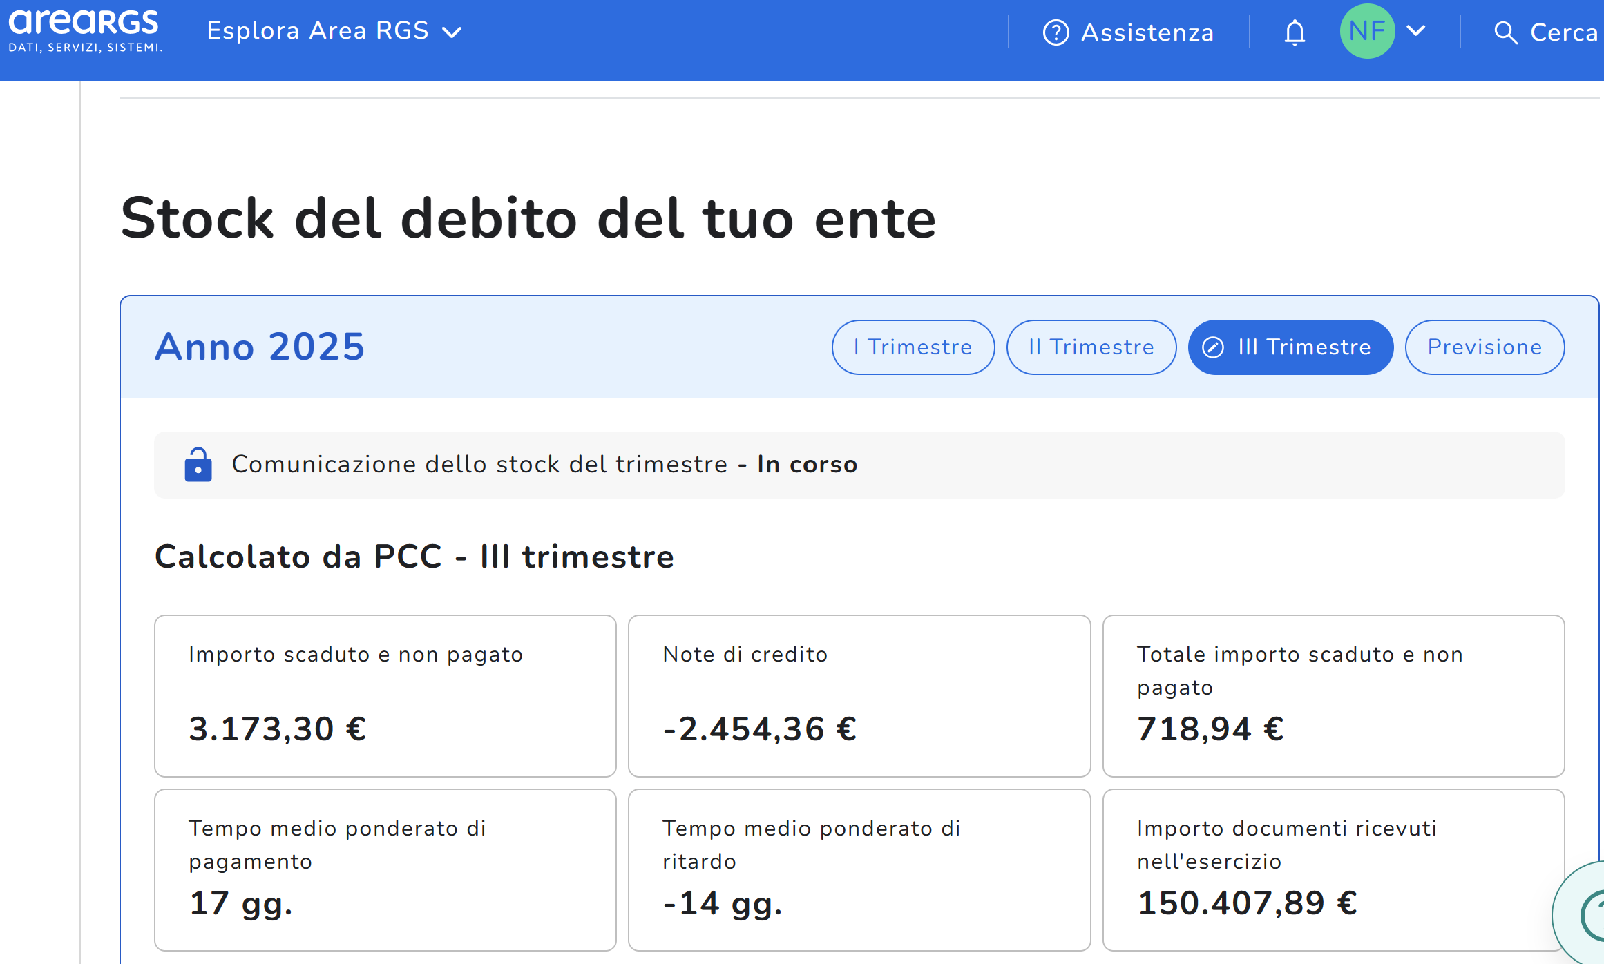Click the search magnifier icon
Image resolution: width=1604 pixels, height=964 pixels.
[1505, 32]
